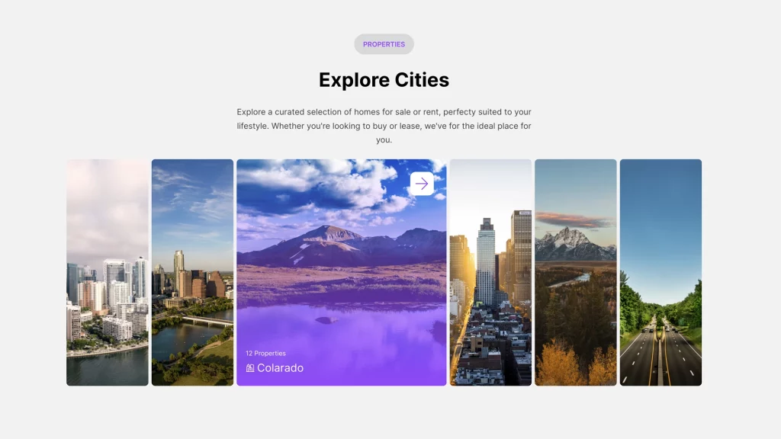Click the small rock in the purple lake
This screenshot has width=781, height=439.
pyautogui.click(x=326, y=320)
